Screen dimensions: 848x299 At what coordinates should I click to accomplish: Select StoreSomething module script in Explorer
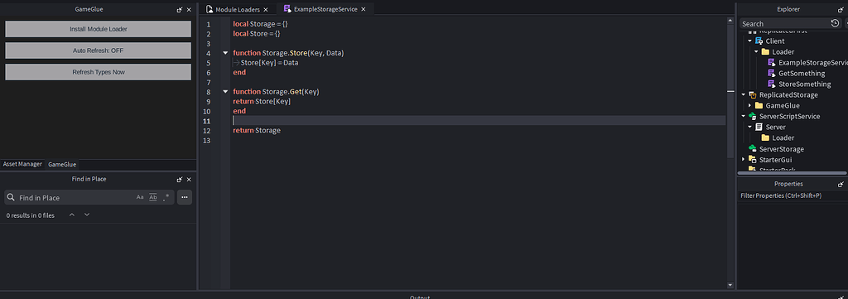coord(800,84)
